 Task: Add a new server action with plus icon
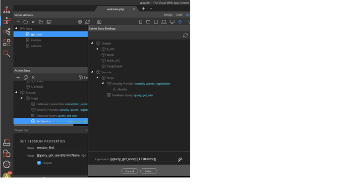coord(18,22)
